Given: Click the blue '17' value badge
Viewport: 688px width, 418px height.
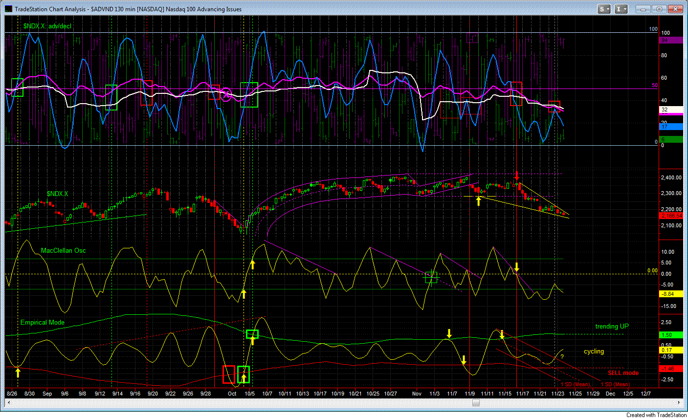Looking at the screenshot, I should pyautogui.click(x=671, y=127).
